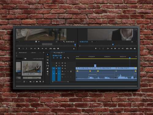Toggle V2 track output eye
153x115 pixels.
click(65, 66)
